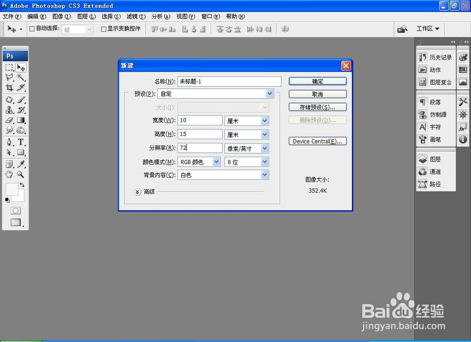Click the Name (名称) input field
This screenshot has width=471, height=342.
[x=229, y=82]
